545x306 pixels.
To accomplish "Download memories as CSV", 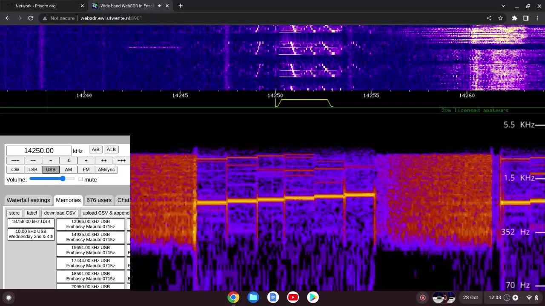I will (60, 213).
